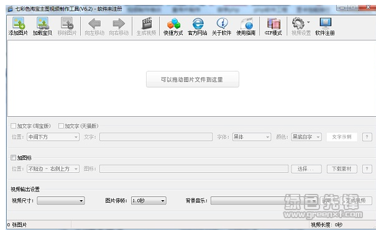Switch to GIF模式 mode icon
The width and height of the screenshot is (376, 230).
click(x=273, y=23)
